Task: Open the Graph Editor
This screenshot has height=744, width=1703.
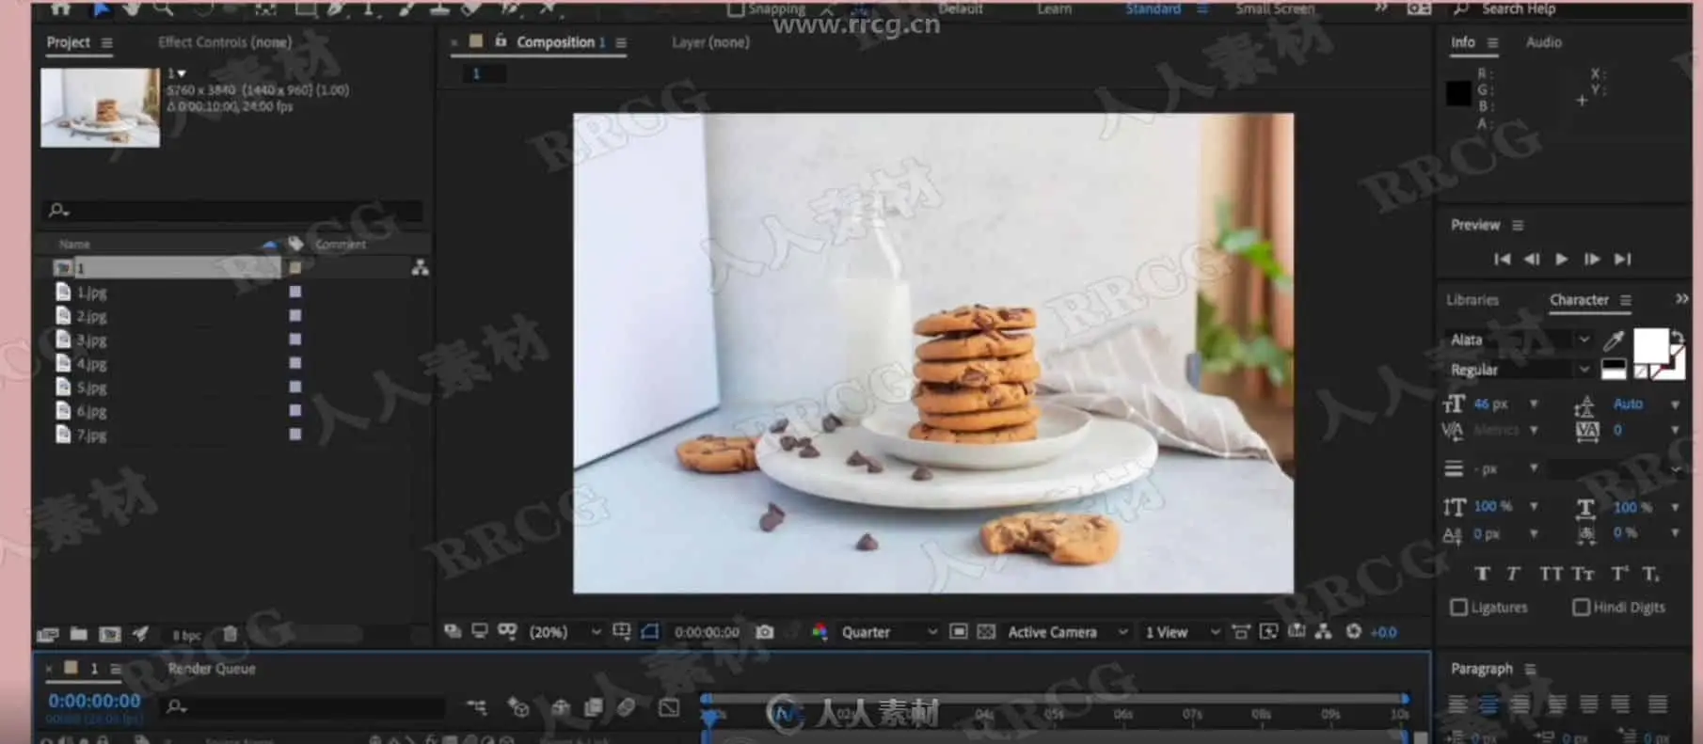Action: (669, 706)
